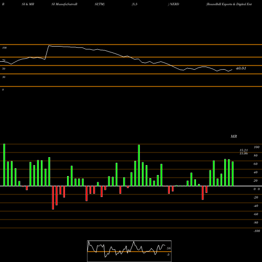Select the 15.21 value near MR chart
This screenshot has width=262, height=262.
244,150
